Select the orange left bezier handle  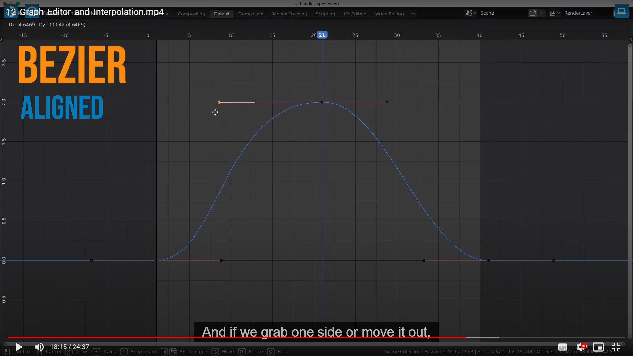[x=219, y=102]
